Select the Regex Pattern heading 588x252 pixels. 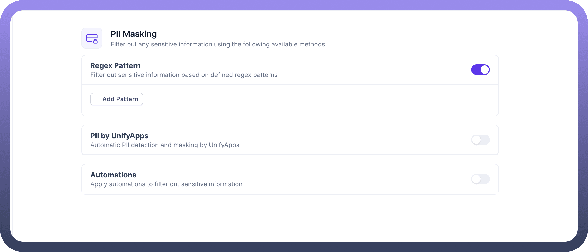click(x=115, y=65)
